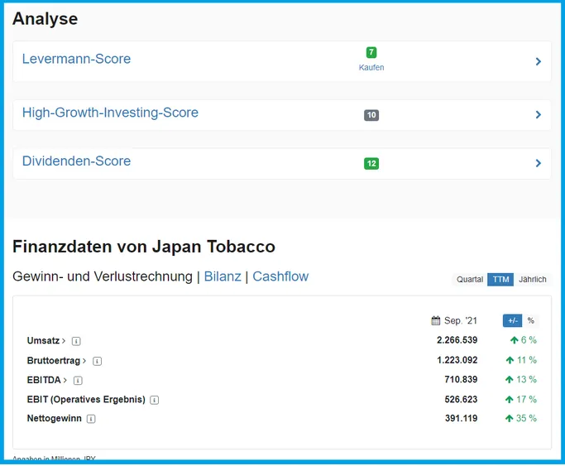Click the green Levermann score badge 7
The height and width of the screenshot is (466, 565).
tap(371, 52)
